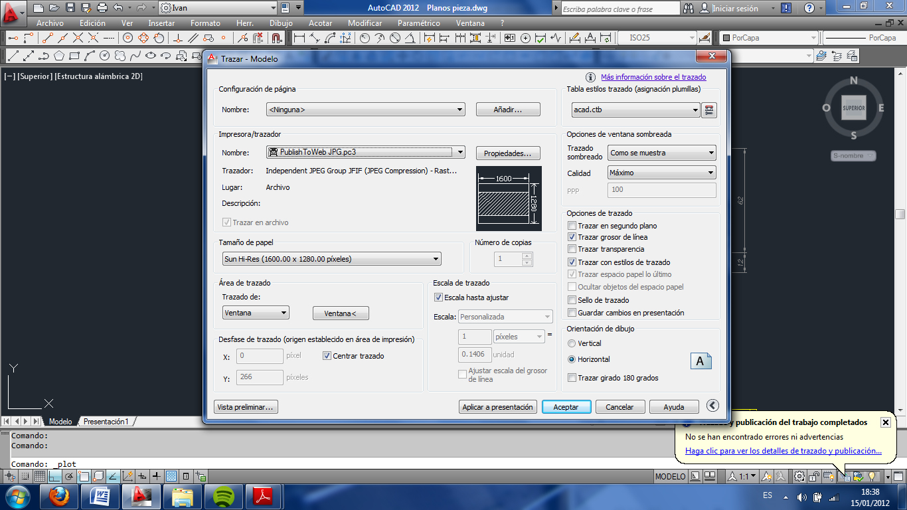
Task: Select the Rectangle draw tool icon
Action: click(74, 55)
